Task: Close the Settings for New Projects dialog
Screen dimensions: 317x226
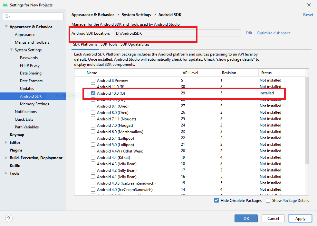Action: 309,5
